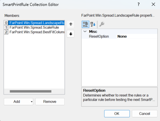160x121 pixels.
Task: Switch property grid to Alphabetical sort
Action: tap(93, 24)
